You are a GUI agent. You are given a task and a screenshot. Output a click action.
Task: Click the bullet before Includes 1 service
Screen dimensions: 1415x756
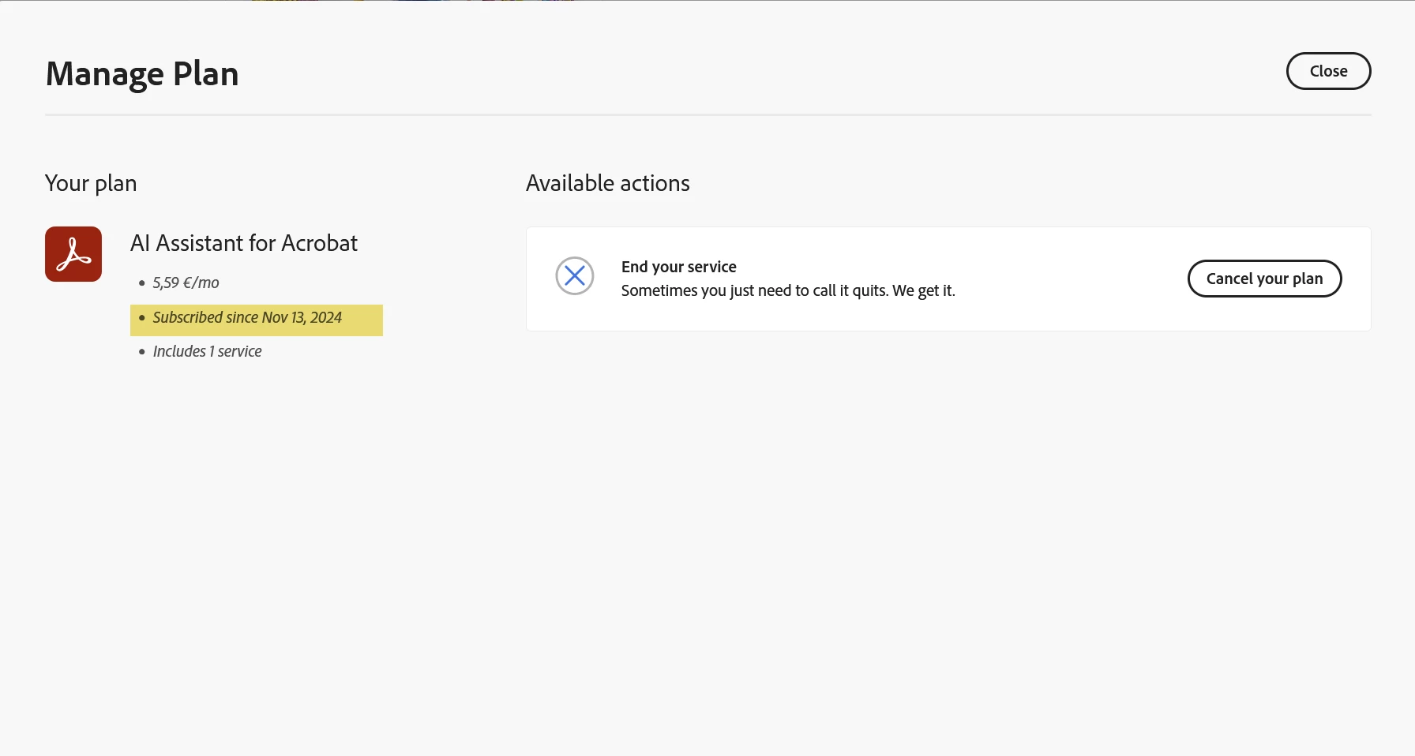142,352
